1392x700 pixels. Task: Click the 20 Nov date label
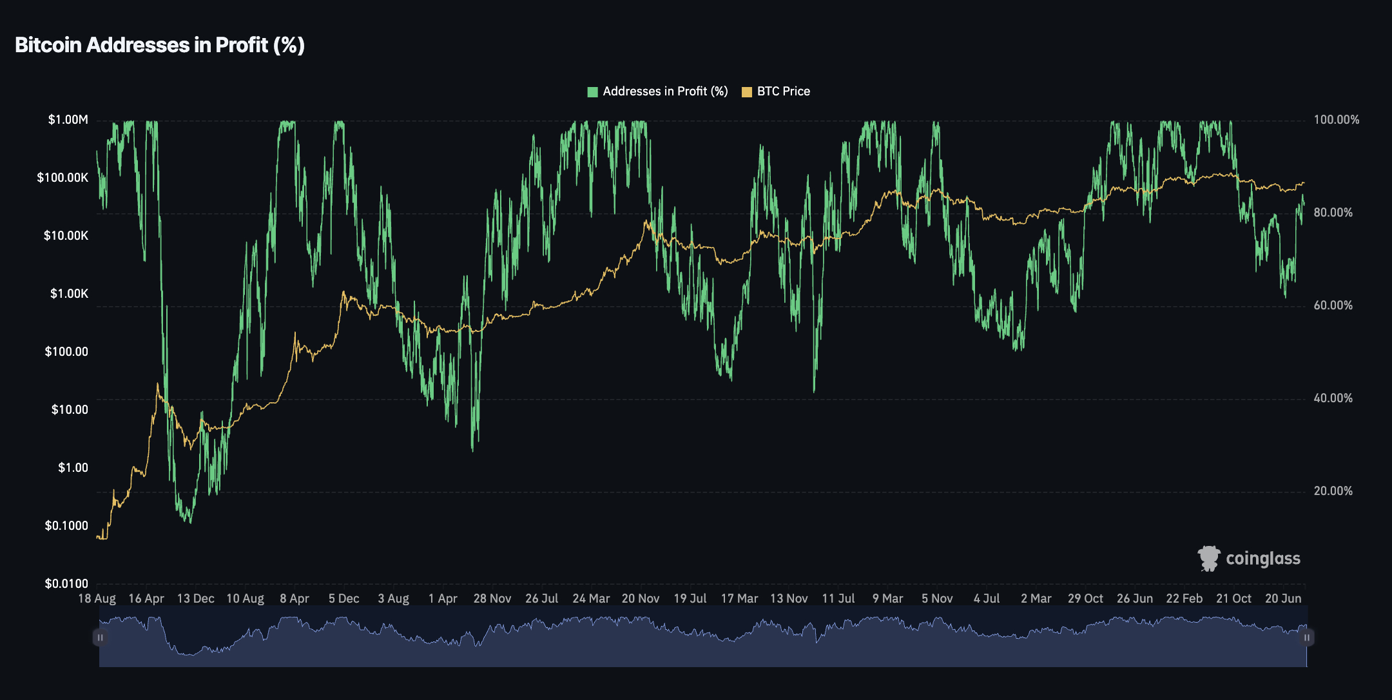[641, 599]
